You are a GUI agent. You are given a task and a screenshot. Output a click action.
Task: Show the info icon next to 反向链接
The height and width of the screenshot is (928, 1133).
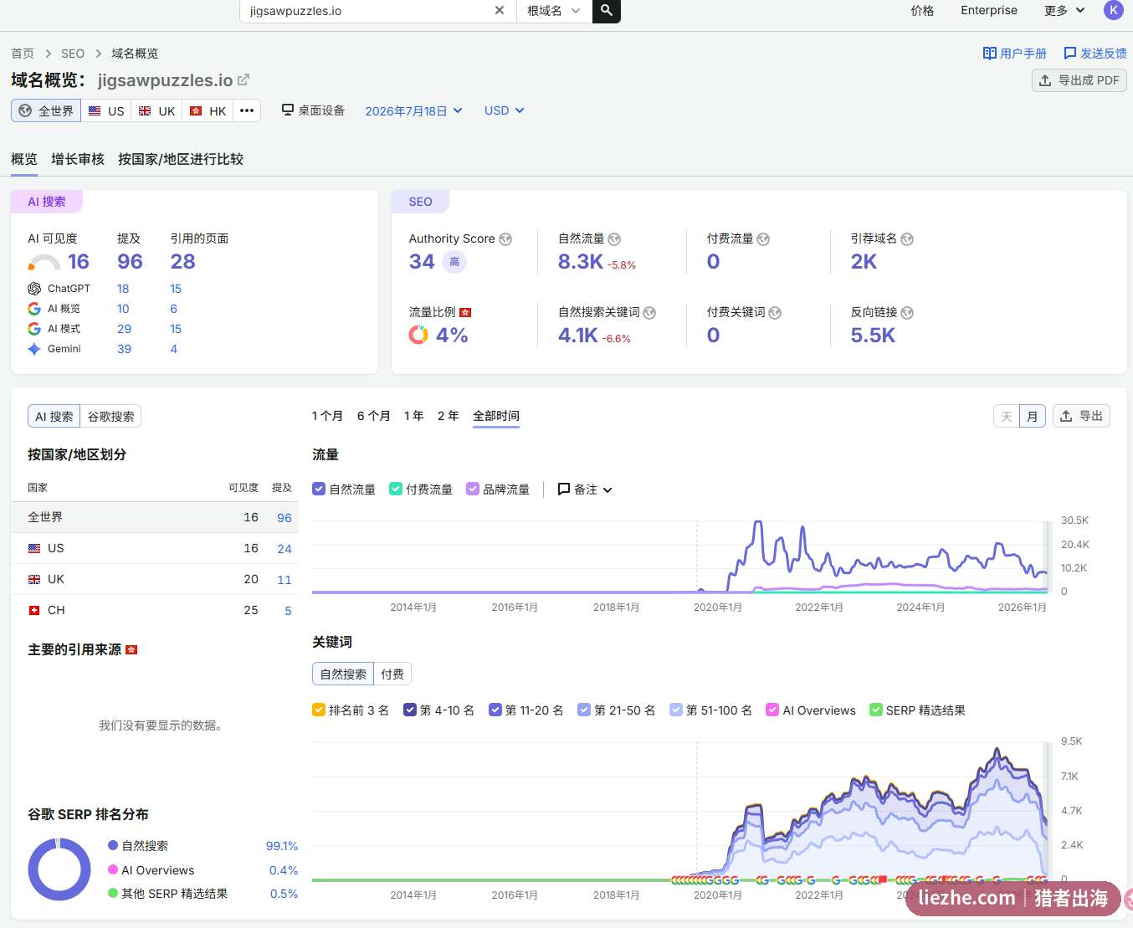coord(907,313)
